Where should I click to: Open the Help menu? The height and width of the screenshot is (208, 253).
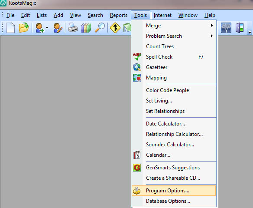(210, 15)
